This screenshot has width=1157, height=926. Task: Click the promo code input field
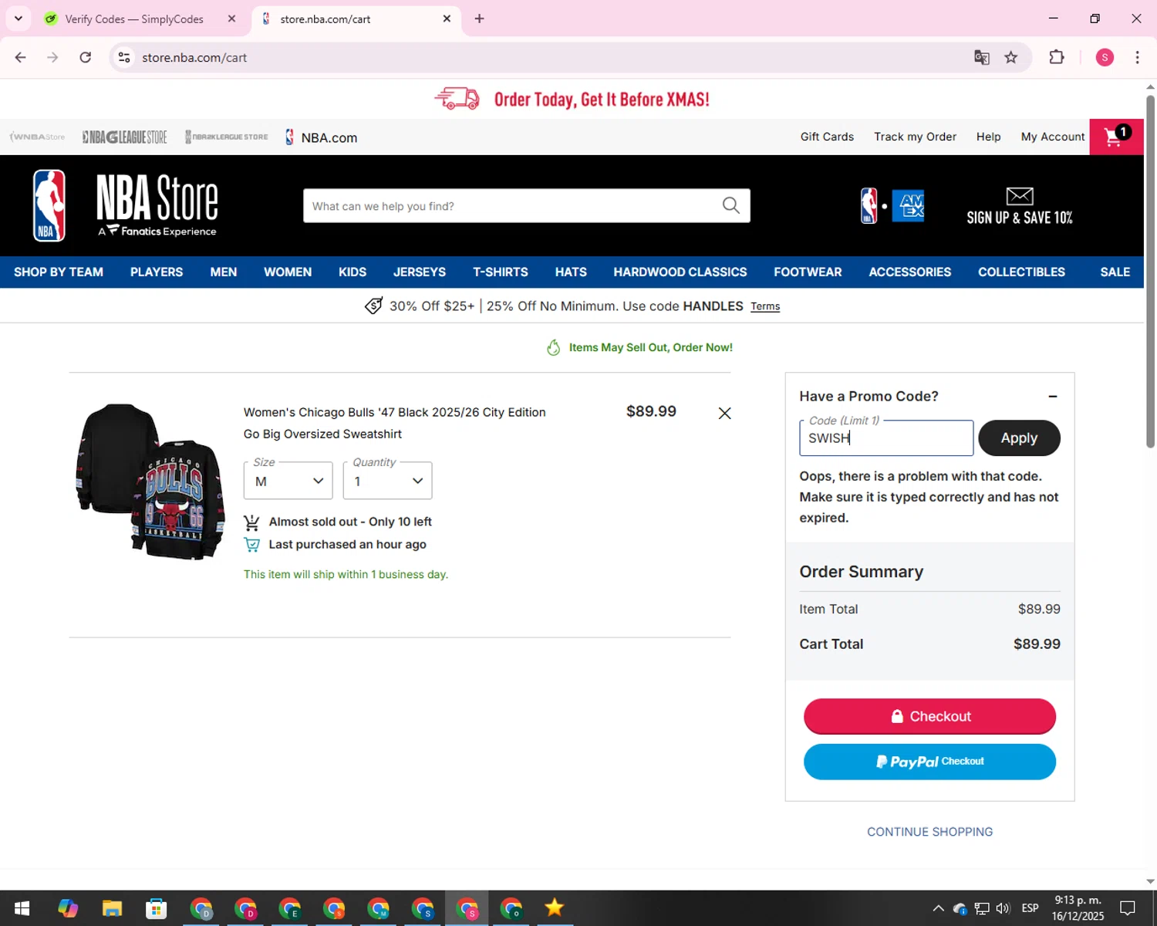tap(886, 438)
